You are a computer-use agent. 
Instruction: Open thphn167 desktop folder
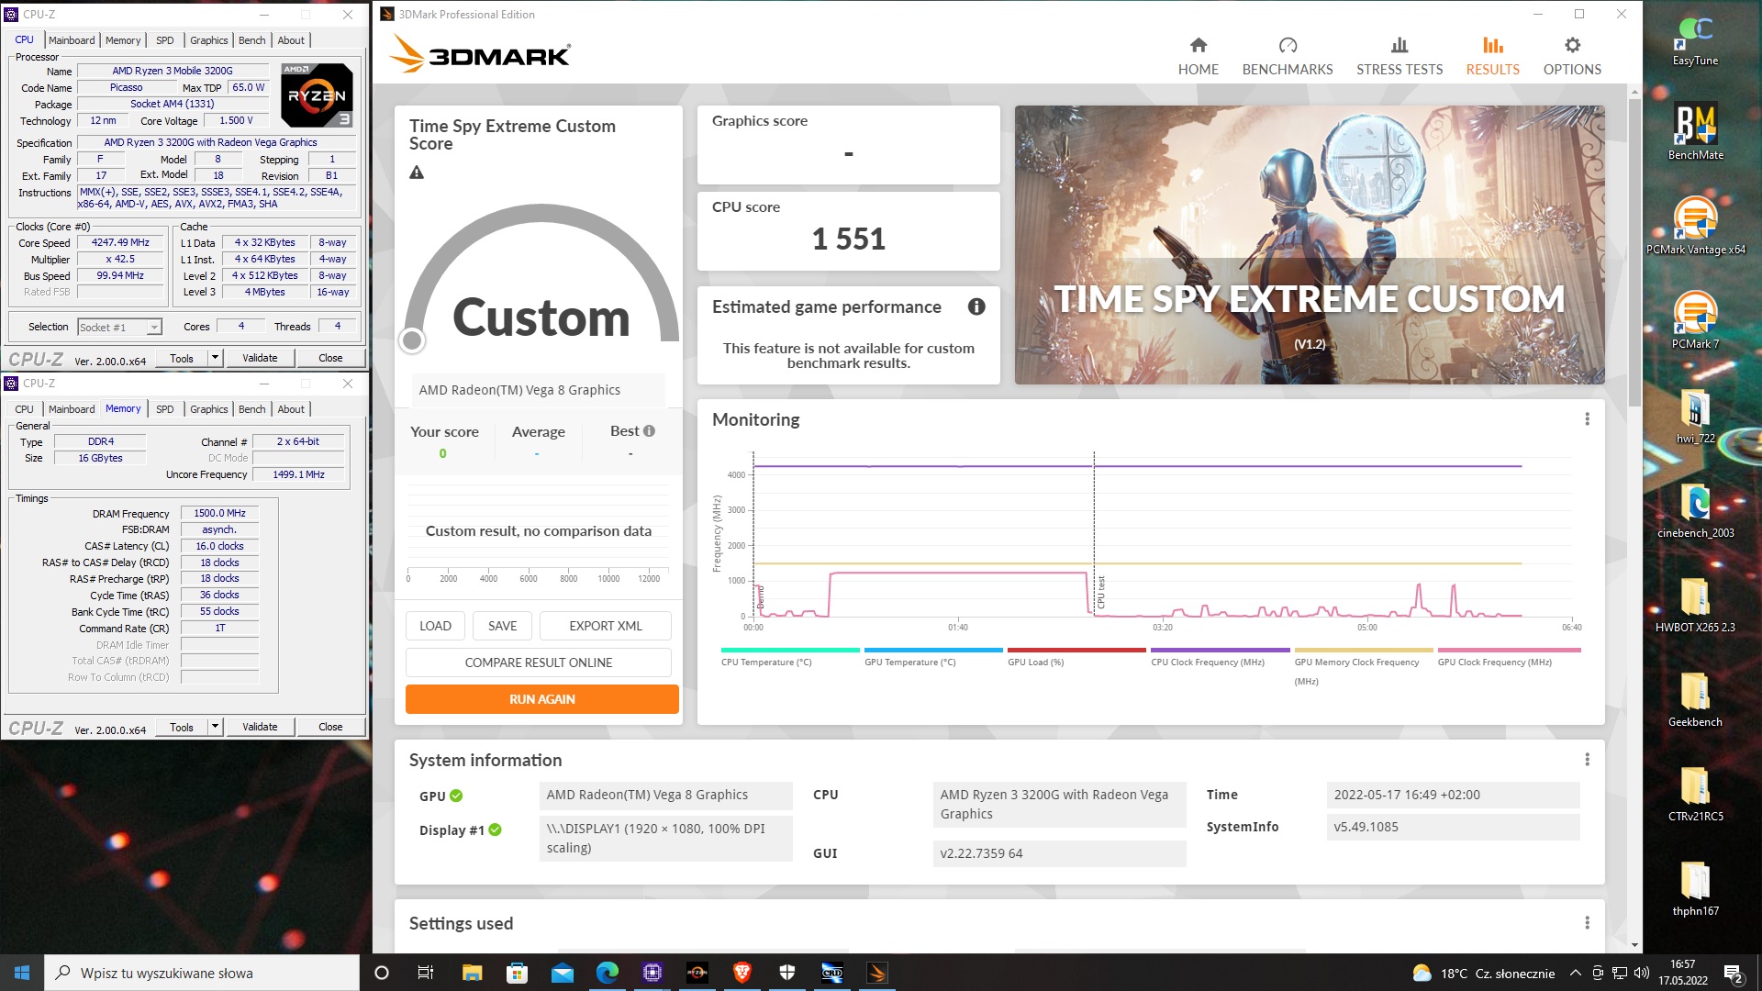point(1695,888)
